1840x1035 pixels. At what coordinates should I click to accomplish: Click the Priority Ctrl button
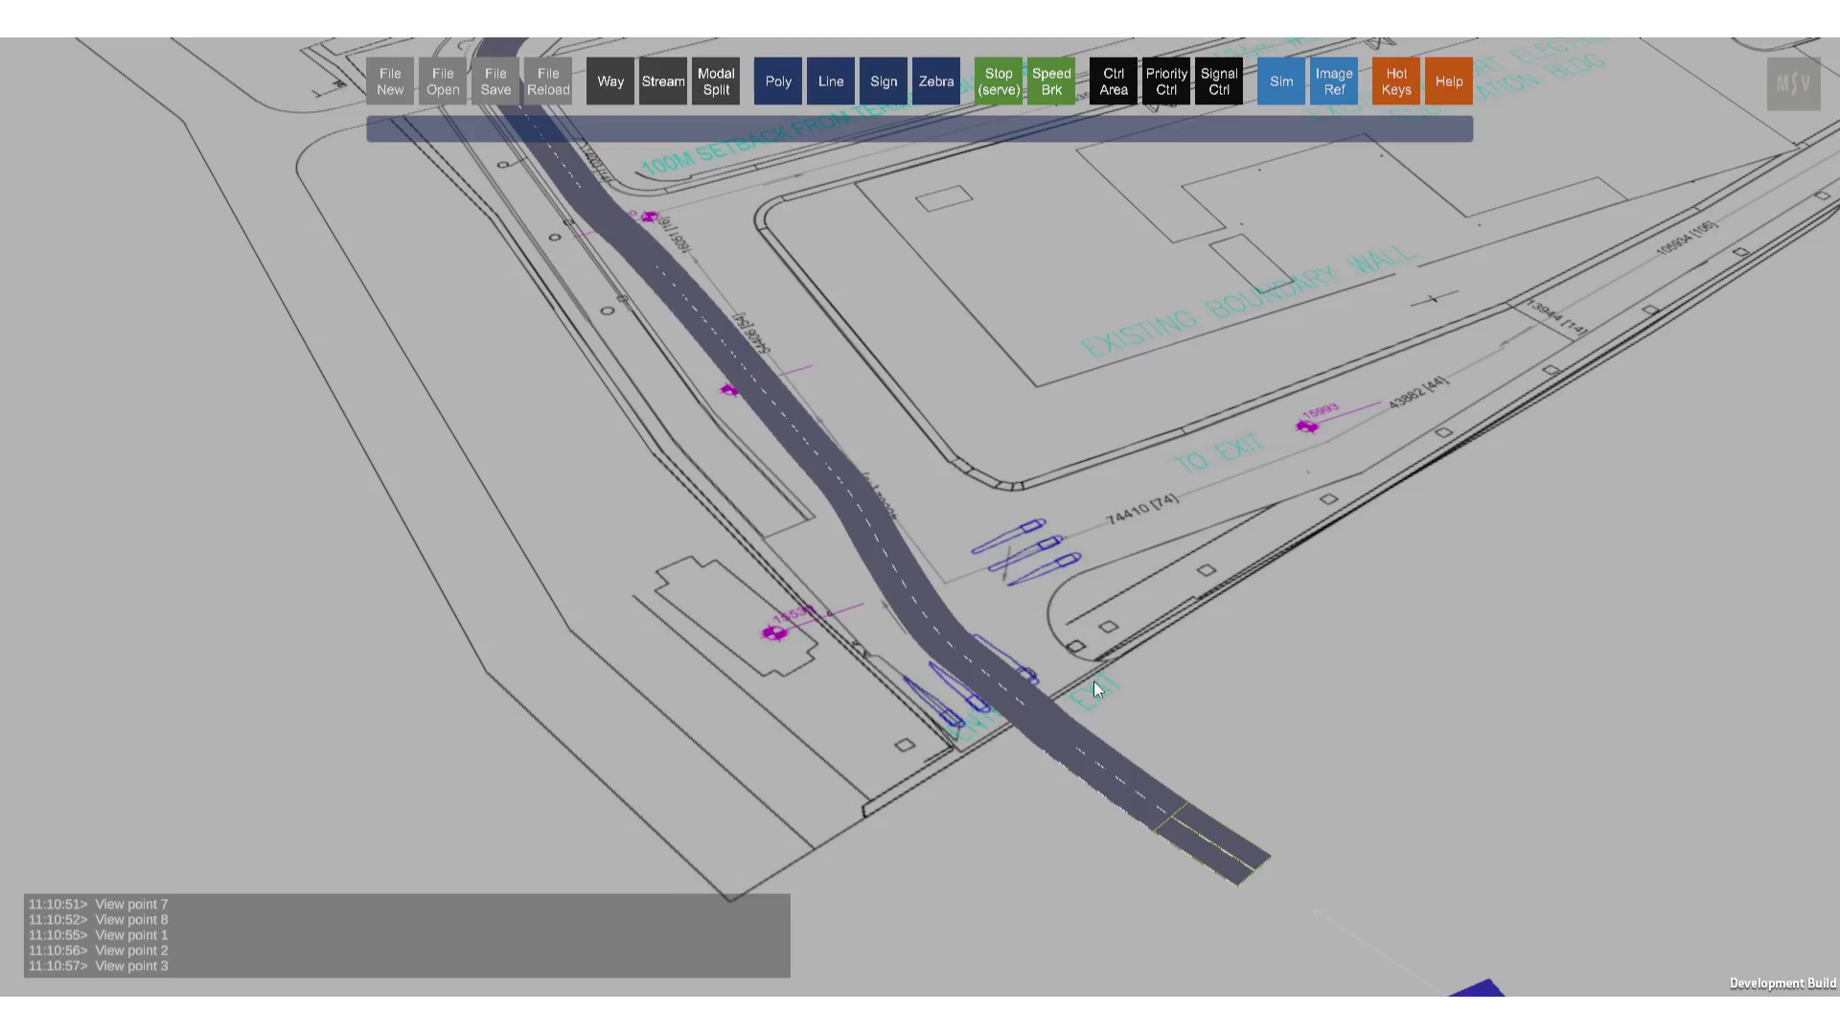[x=1166, y=81]
